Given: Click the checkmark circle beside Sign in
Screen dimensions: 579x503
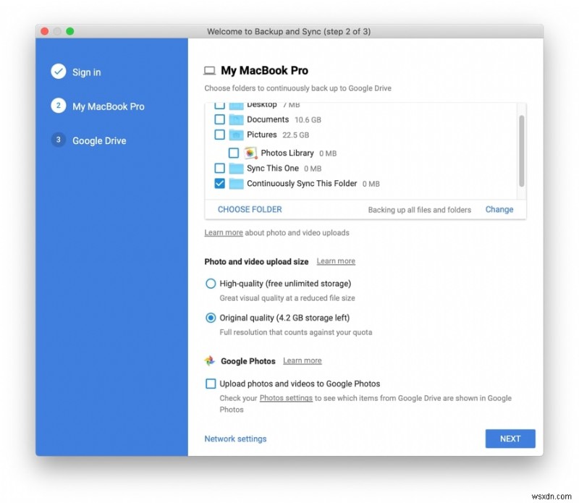Looking at the screenshot, I should click(x=58, y=72).
